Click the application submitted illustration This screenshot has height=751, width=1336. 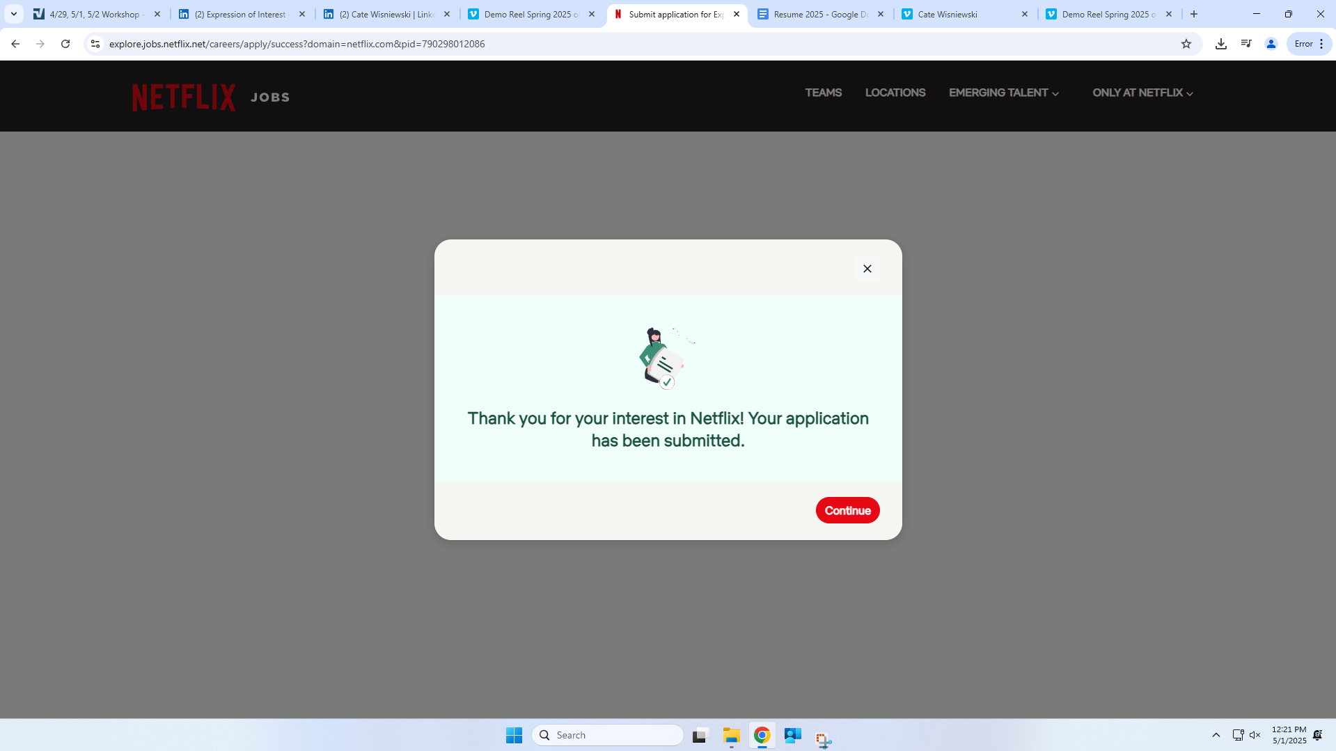(666, 358)
